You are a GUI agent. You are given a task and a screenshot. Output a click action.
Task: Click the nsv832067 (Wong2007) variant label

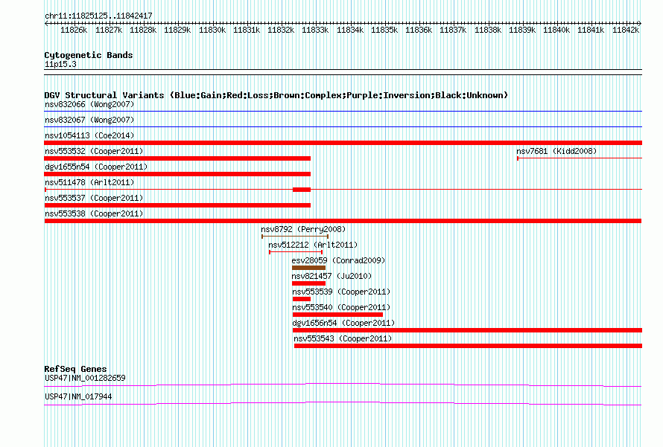coord(89,120)
